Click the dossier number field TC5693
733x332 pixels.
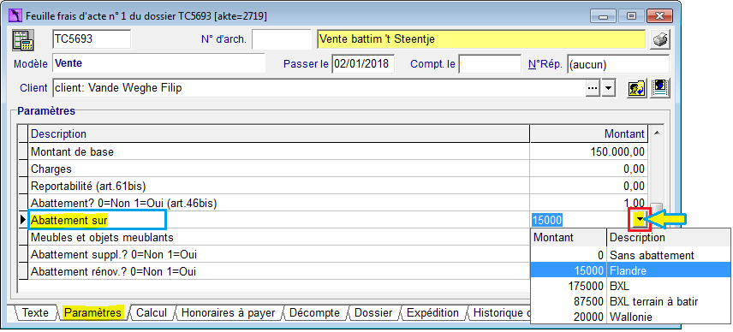92,39
